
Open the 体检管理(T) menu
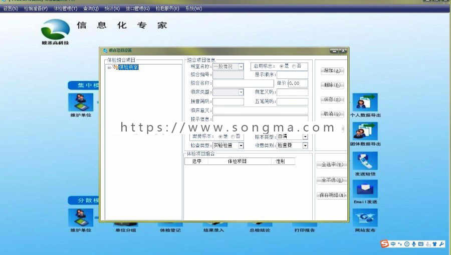(65, 8)
